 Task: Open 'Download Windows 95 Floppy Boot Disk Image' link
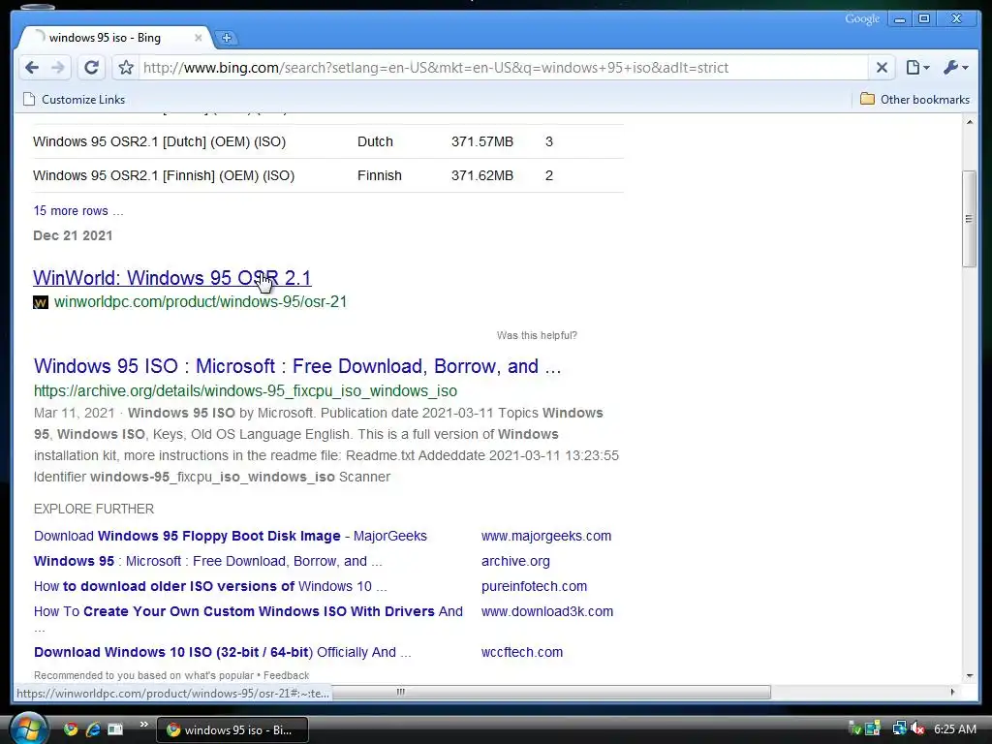pos(231,536)
